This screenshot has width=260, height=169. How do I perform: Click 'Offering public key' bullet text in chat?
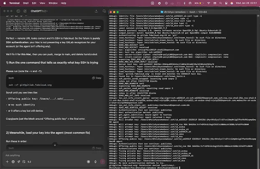41,99
